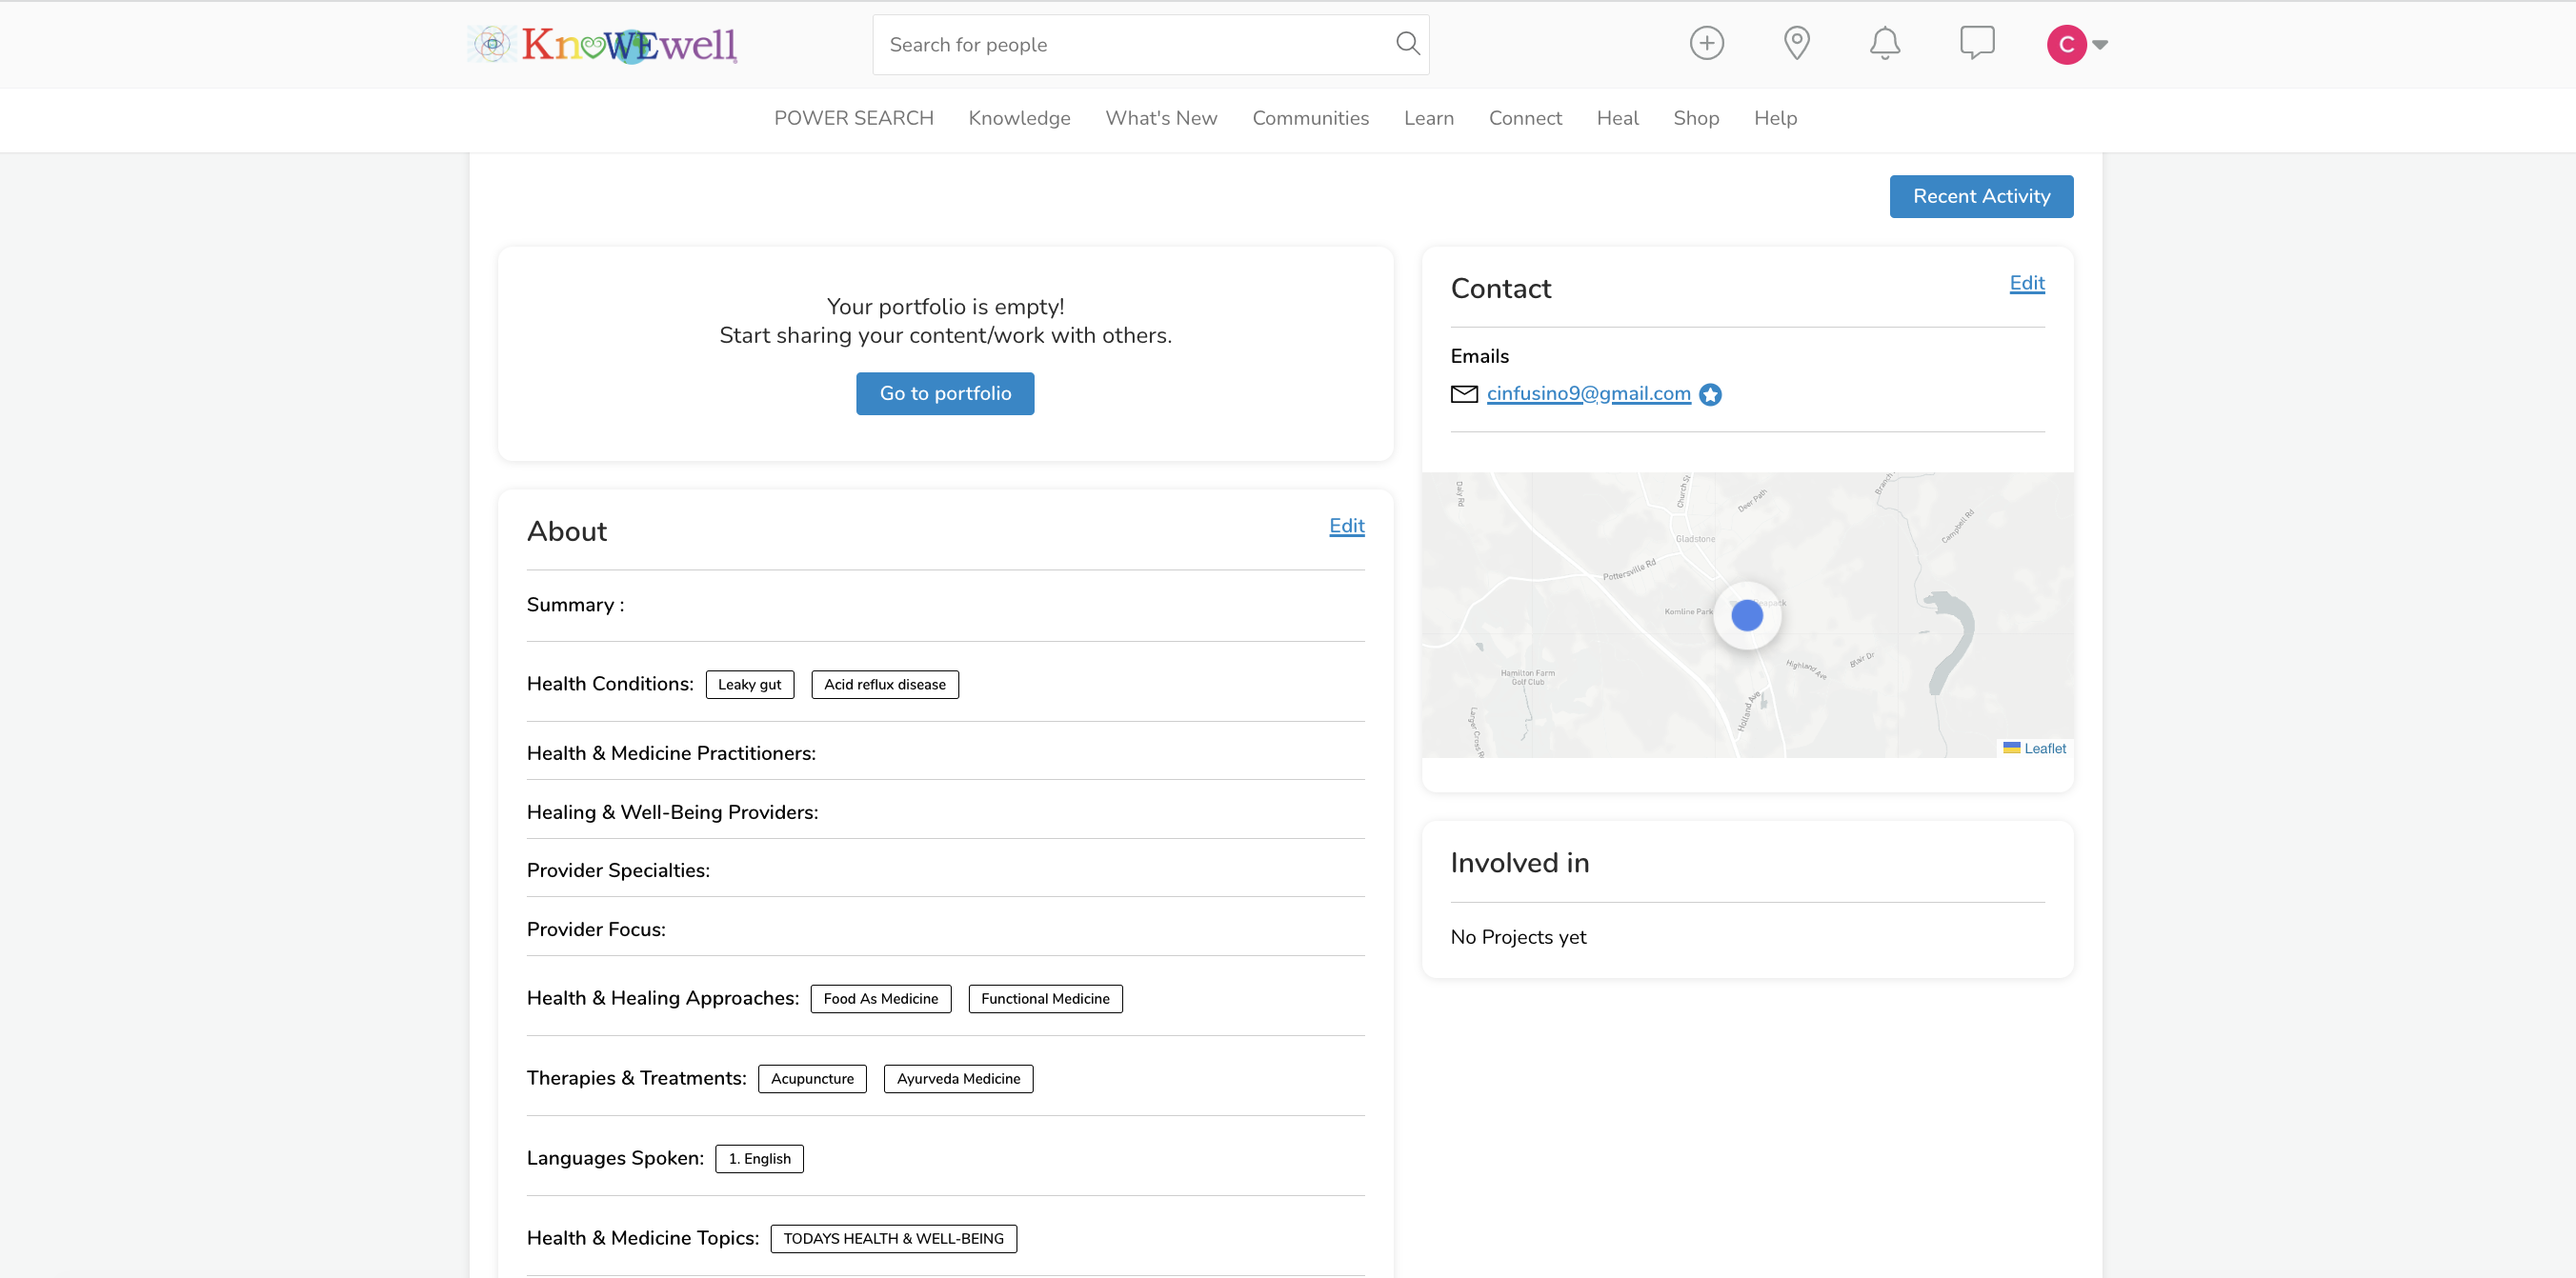Open the Communities menu
This screenshot has height=1278, width=2576.
[1310, 118]
